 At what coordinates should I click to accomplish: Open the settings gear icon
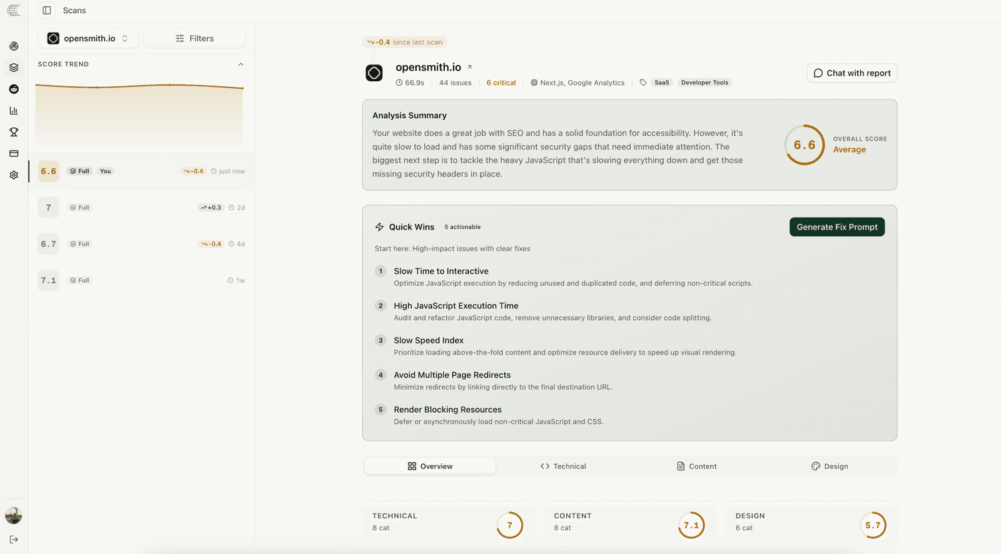pyautogui.click(x=14, y=175)
